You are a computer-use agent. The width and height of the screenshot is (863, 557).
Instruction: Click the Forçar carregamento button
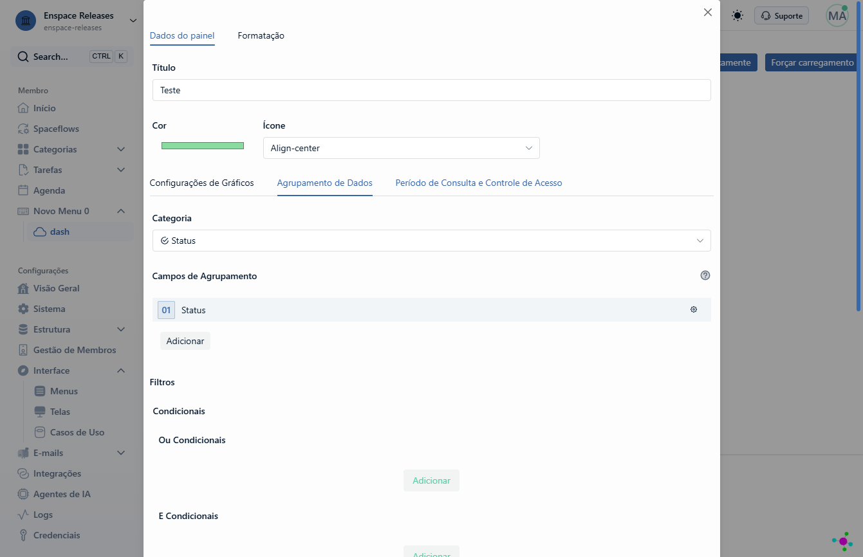point(812,62)
